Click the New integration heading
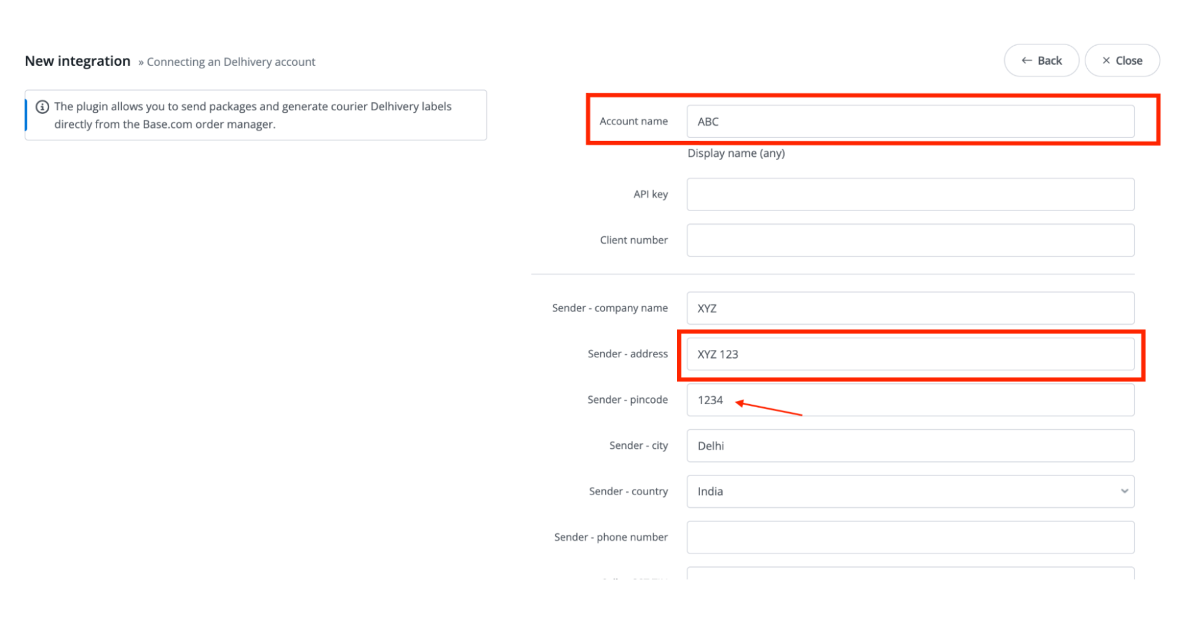 click(x=78, y=61)
